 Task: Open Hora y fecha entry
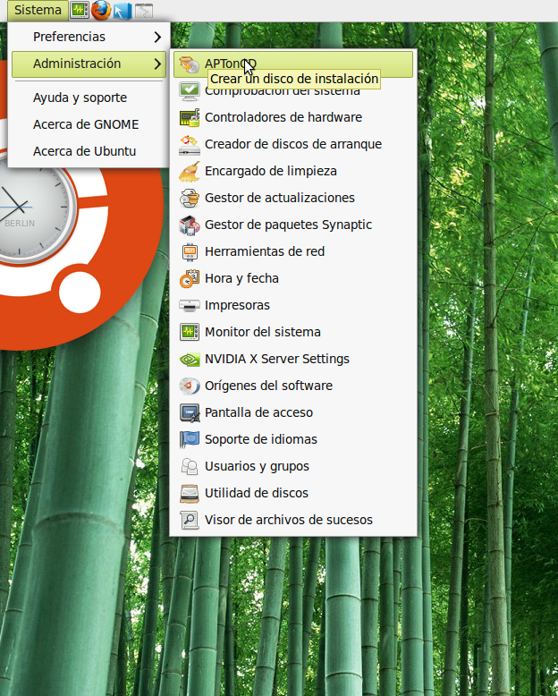pyautogui.click(x=241, y=278)
